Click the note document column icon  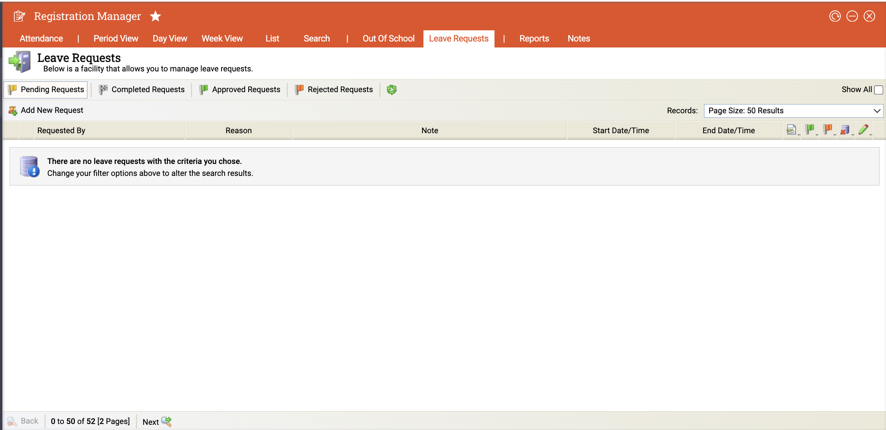click(x=791, y=130)
